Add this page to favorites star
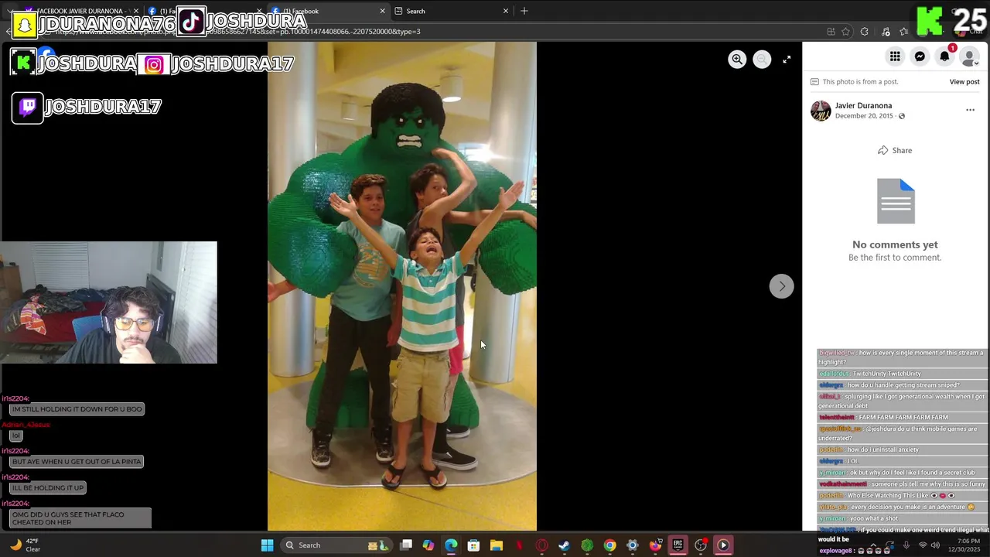 pos(846,32)
